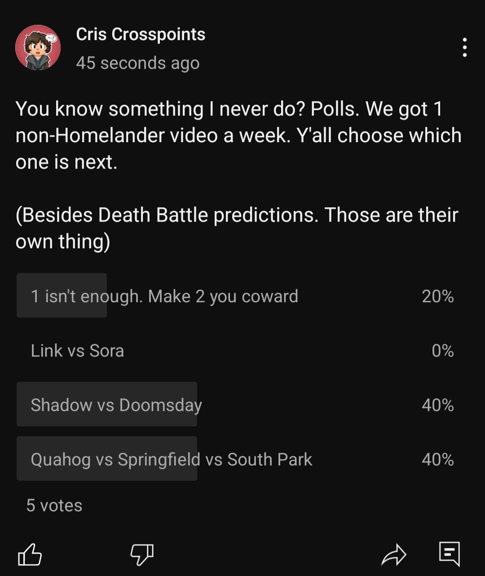Viewport: 485px width, 576px height.
Task: Tap the '5 votes' count
Action: 54,505
